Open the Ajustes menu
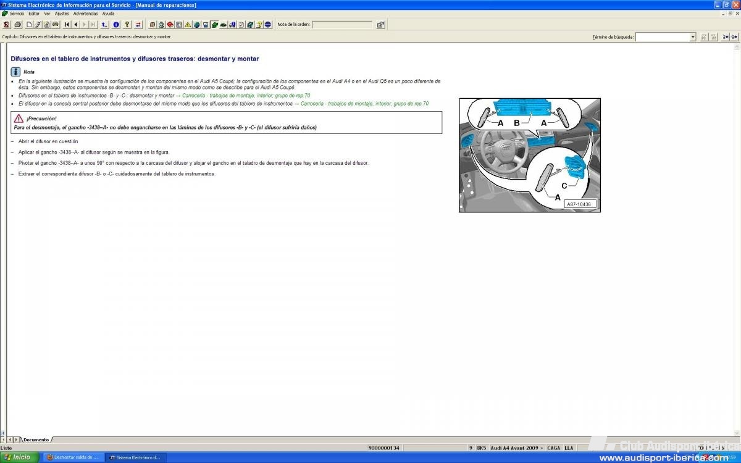741x463 pixels. pos(62,13)
